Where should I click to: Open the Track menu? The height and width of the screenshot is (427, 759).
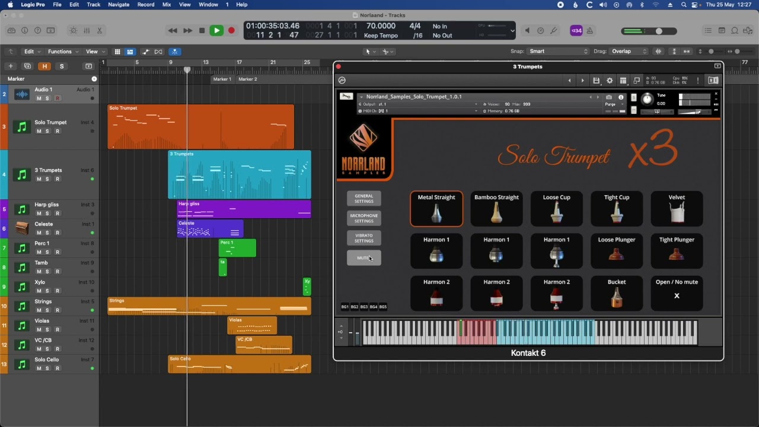tap(94, 5)
